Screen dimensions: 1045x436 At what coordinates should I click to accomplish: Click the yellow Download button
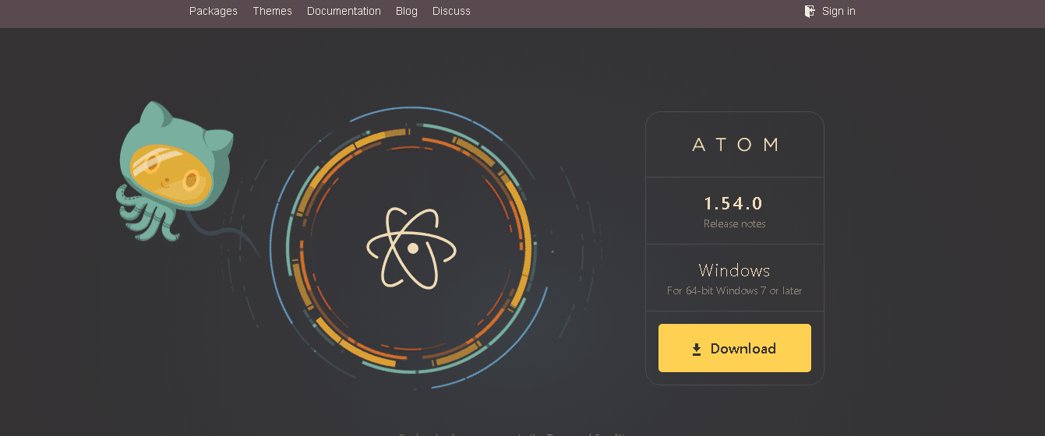734,348
